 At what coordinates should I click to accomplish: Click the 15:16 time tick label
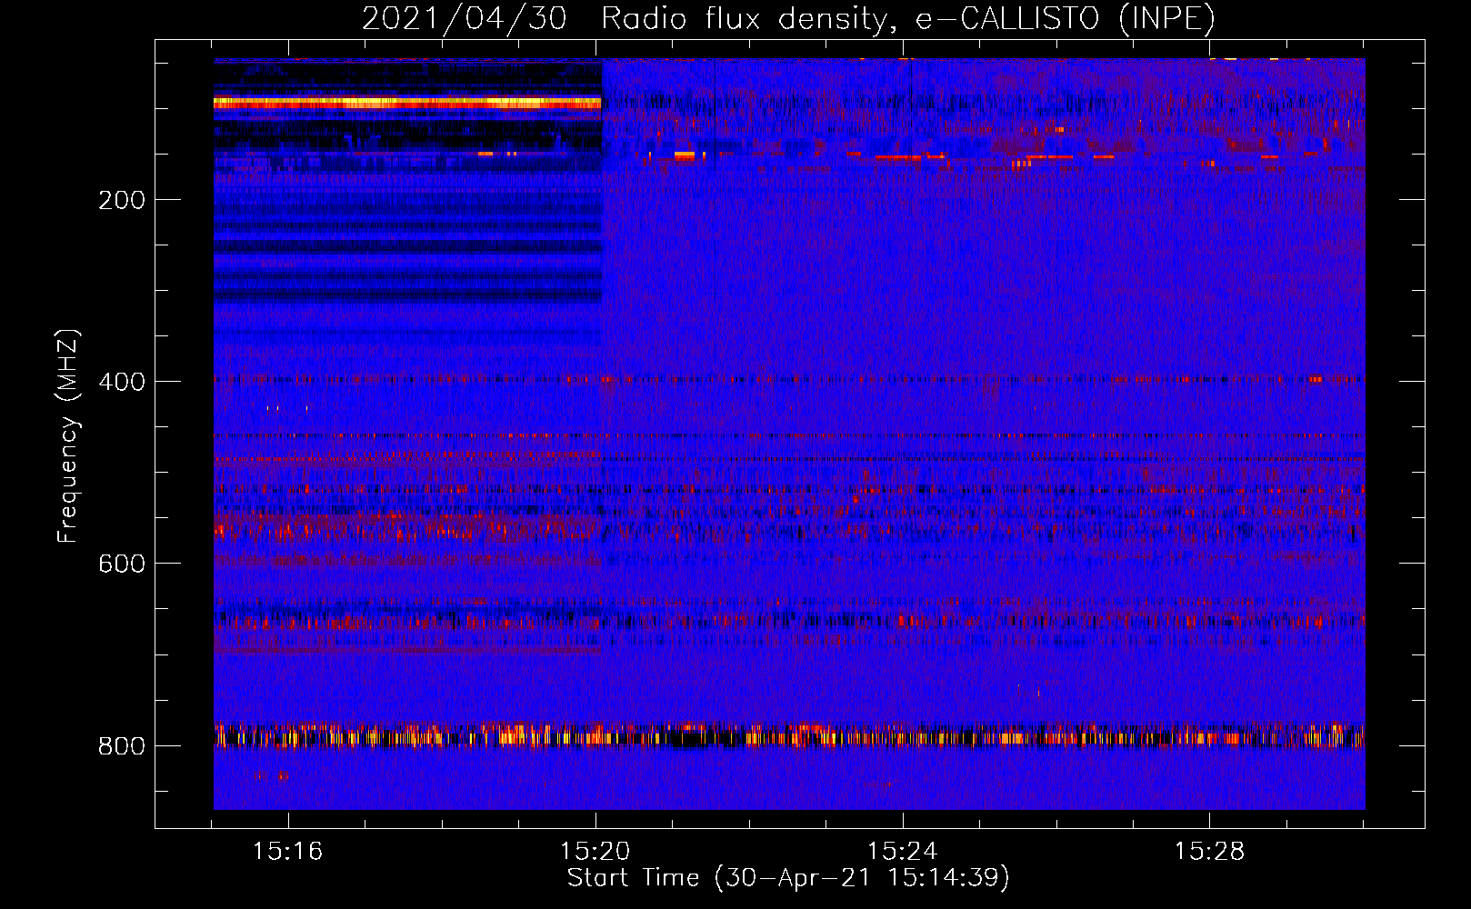click(287, 852)
